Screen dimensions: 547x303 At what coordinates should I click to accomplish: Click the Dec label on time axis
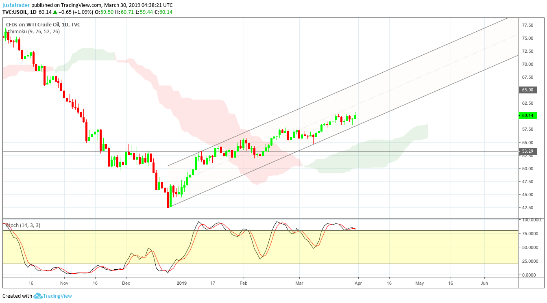click(x=126, y=283)
